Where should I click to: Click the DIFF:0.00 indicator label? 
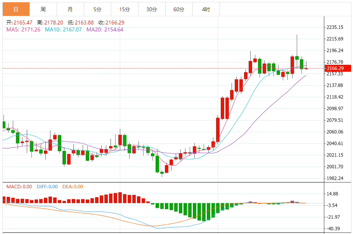(x=47, y=187)
